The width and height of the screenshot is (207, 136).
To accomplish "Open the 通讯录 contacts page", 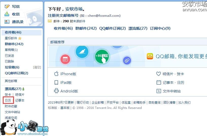I will (18, 22).
